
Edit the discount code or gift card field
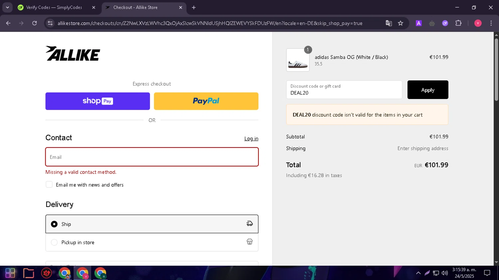pos(344,90)
